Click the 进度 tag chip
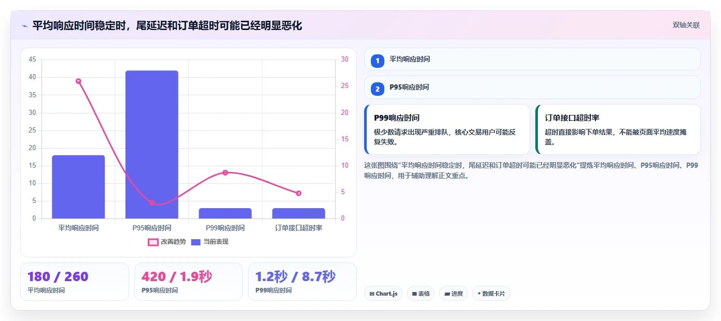Viewport: 721px width, 321px height. 453,294
